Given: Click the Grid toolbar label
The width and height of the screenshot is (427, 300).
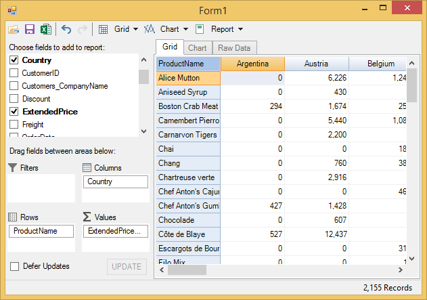Looking at the screenshot, I should tap(122, 29).
